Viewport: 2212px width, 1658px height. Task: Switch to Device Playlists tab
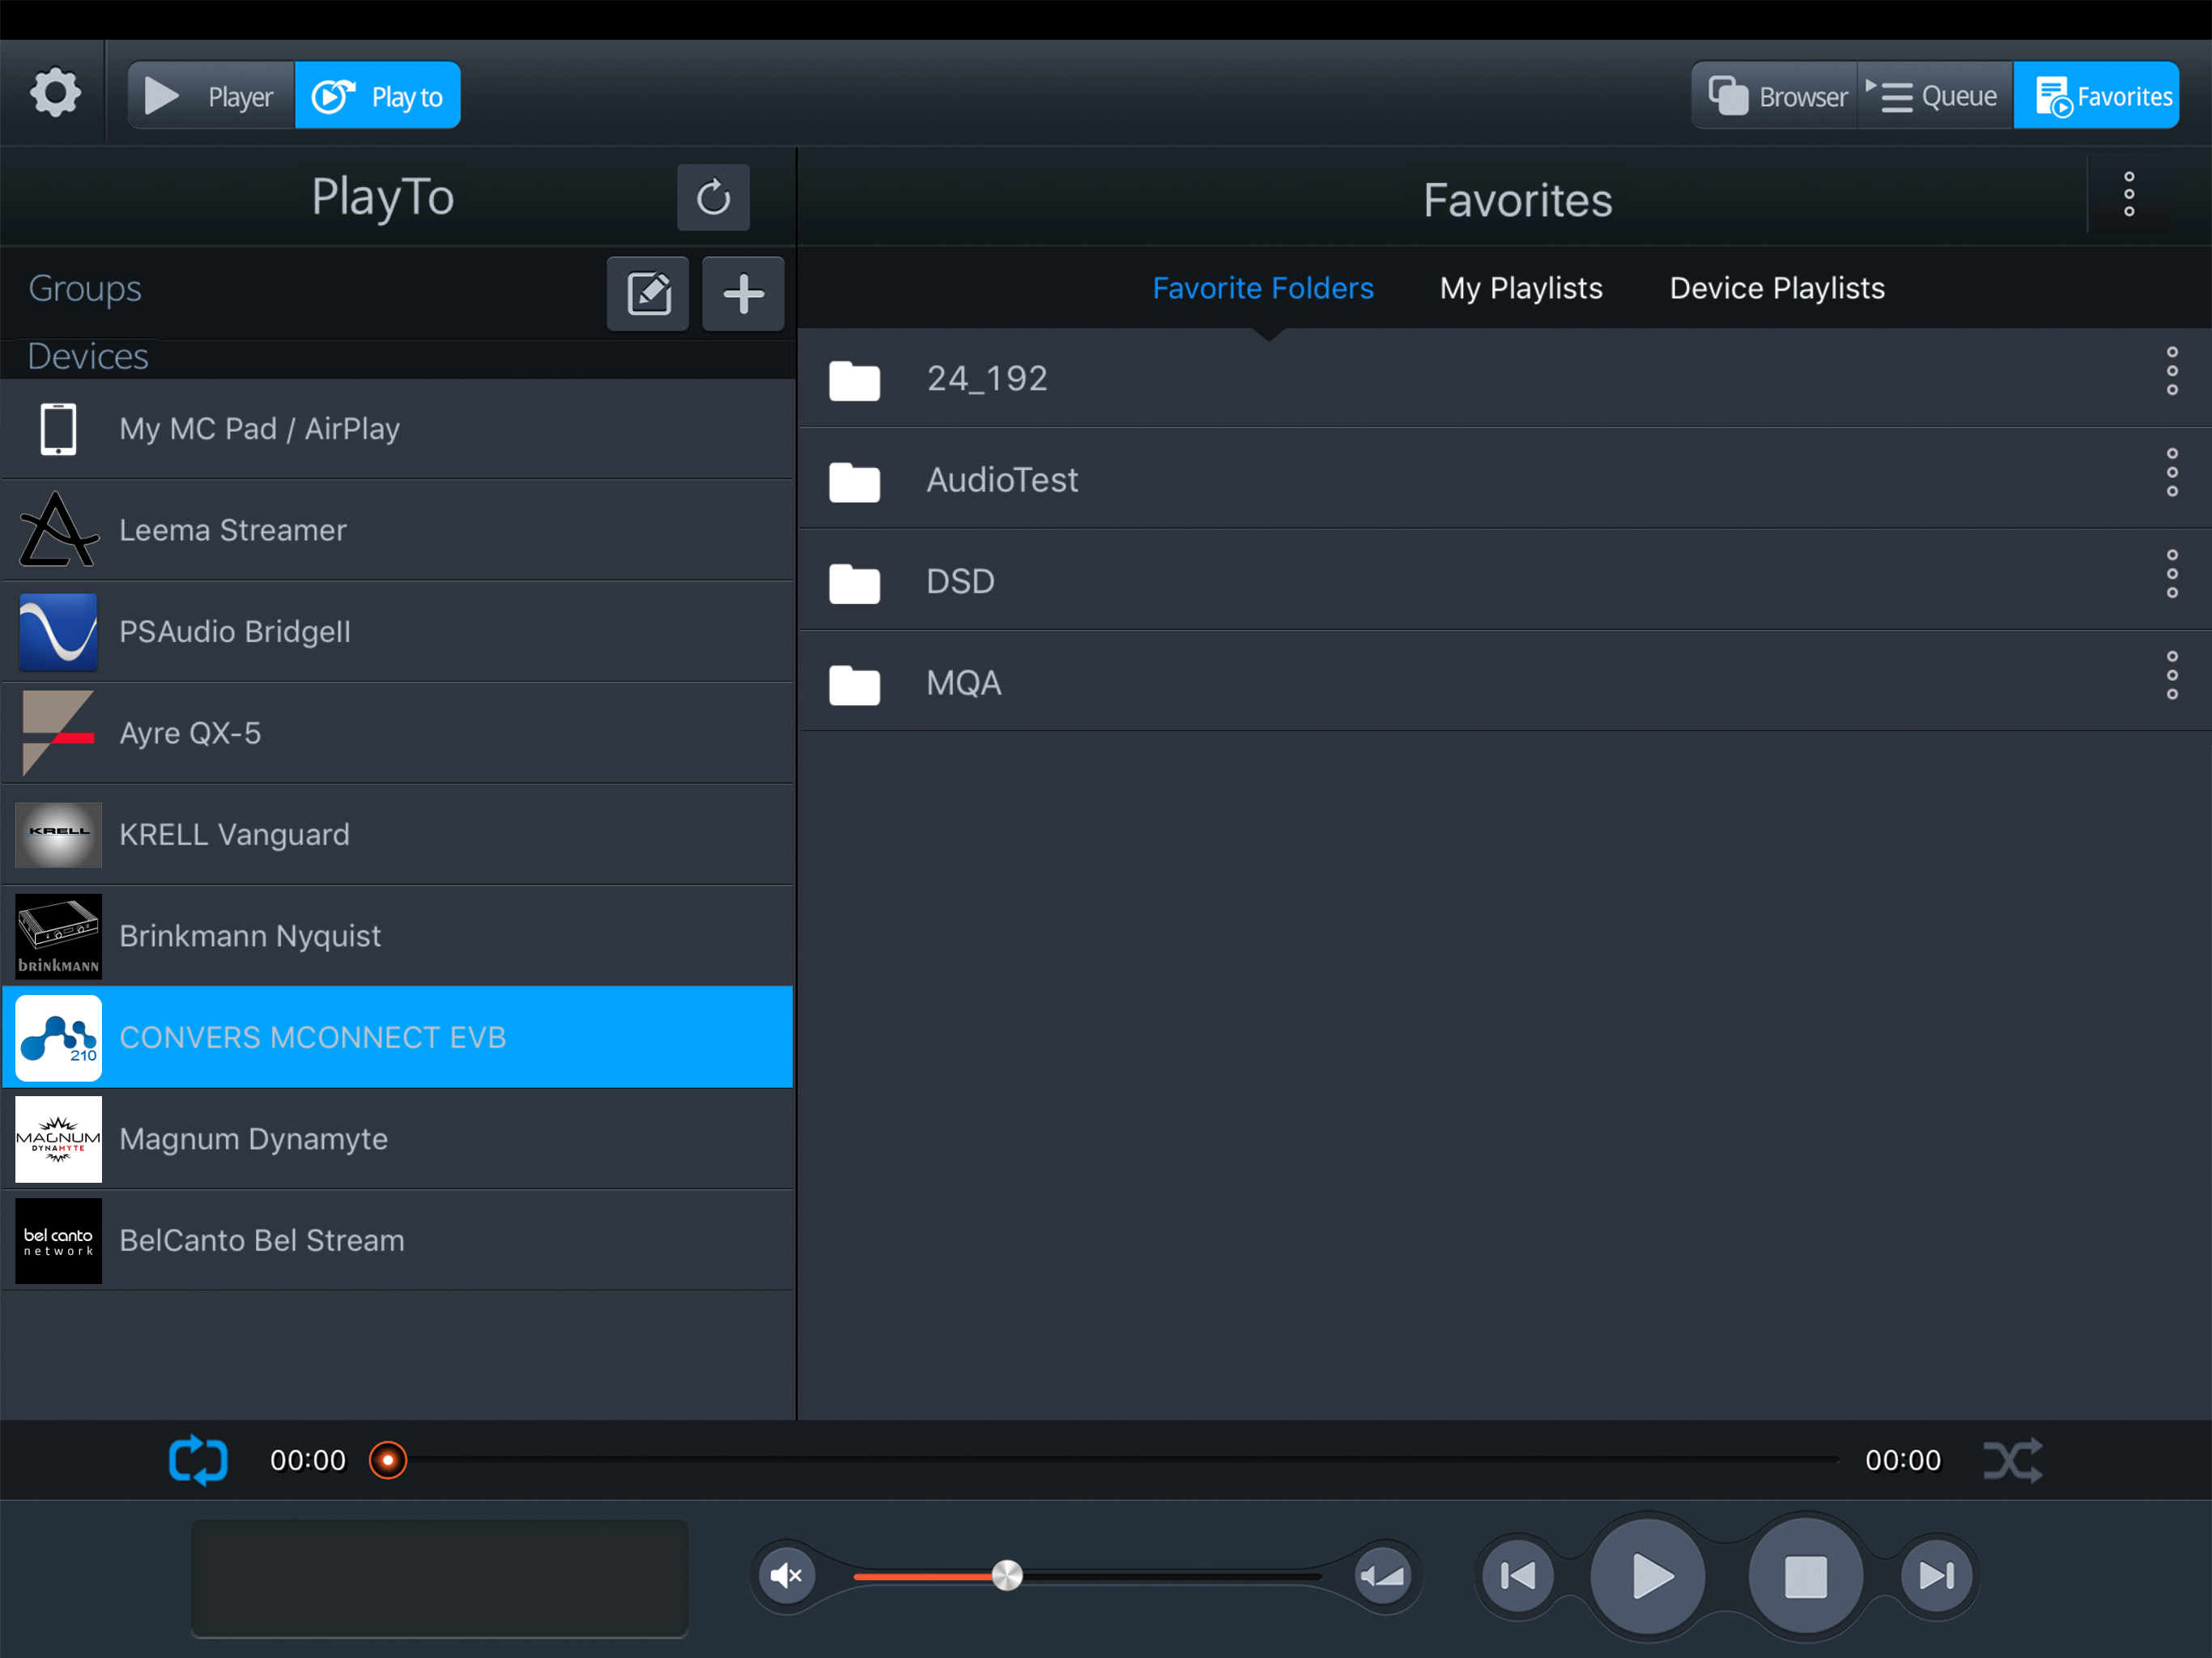click(x=1776, y=288)
